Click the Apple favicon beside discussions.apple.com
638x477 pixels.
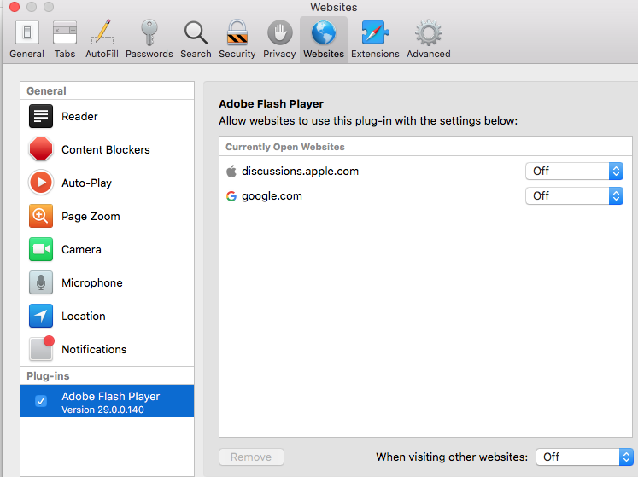(231, 172)
